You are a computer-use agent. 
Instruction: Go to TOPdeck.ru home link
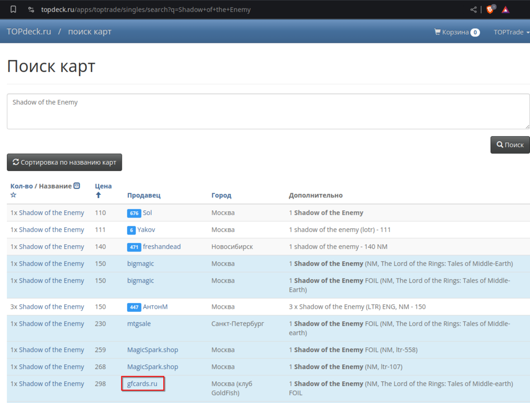(29, 32)
